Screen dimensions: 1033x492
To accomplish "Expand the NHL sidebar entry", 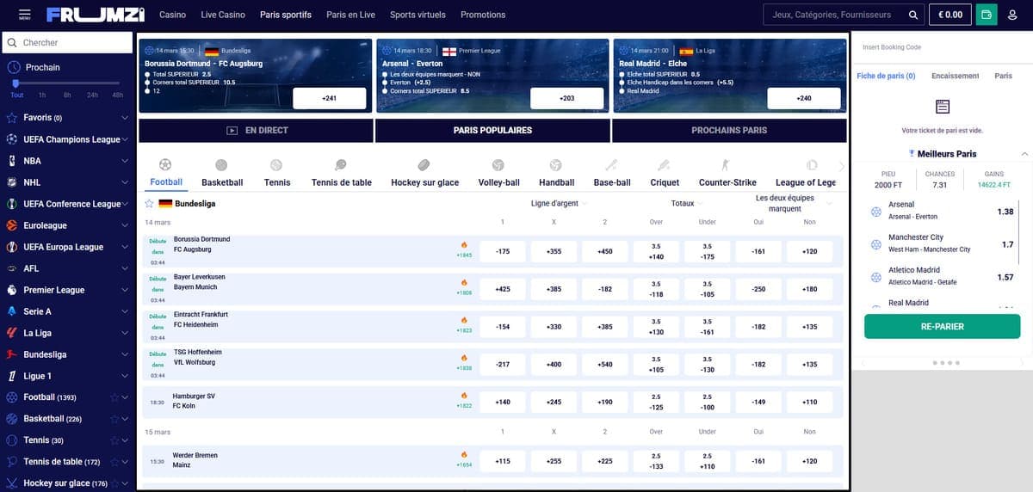I will tap(125, 182).
